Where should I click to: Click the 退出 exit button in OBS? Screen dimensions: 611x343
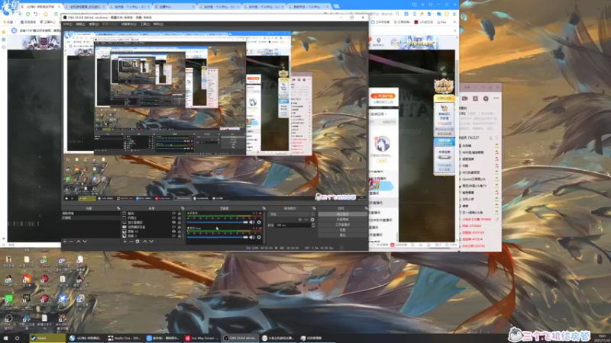pyautogui.click(x=342, y=235)
